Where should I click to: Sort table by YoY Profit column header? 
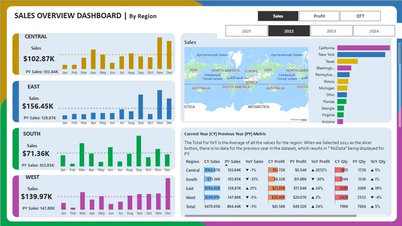[320, 161]
